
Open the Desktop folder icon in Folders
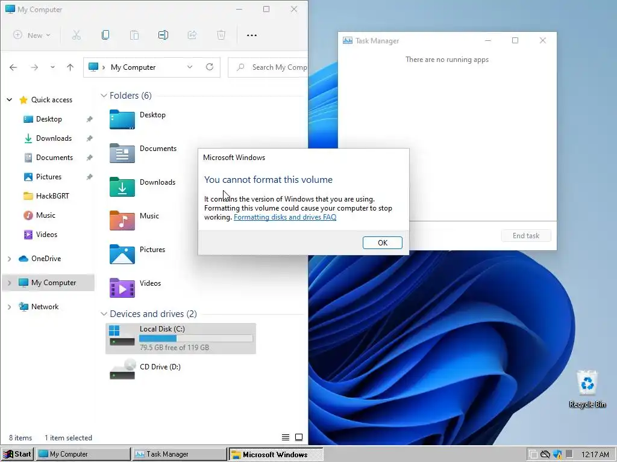[122, 120]
